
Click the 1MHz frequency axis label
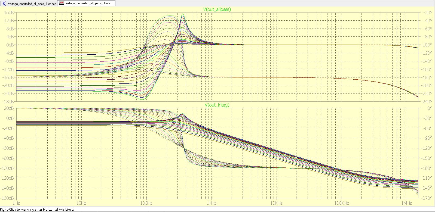[406, 203]
